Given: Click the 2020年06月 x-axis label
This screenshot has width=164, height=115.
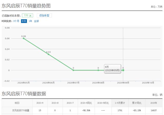Looking at the screenshot, I should 48,83.
